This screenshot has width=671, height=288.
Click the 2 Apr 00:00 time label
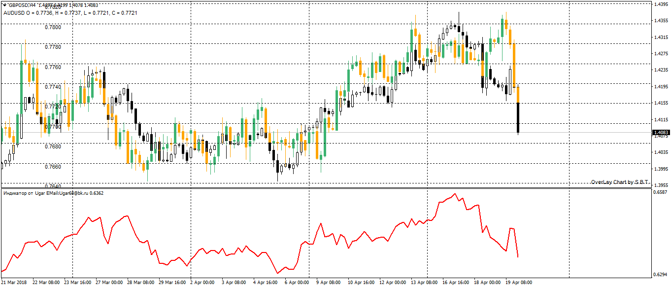(202, 283)
